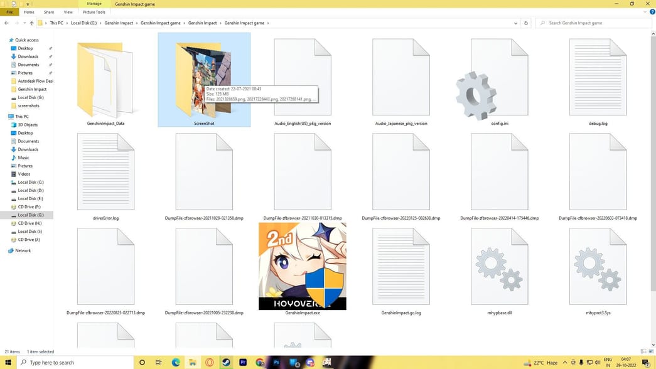Launch Adobe Premiere Pro from the taskbar

point(244,362)
